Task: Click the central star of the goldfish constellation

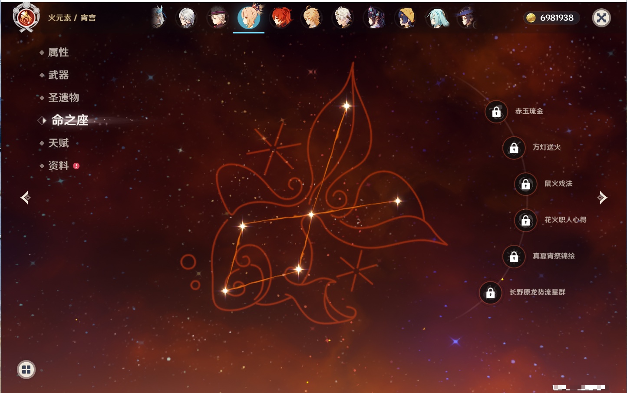Action: [x=311, y=214]
